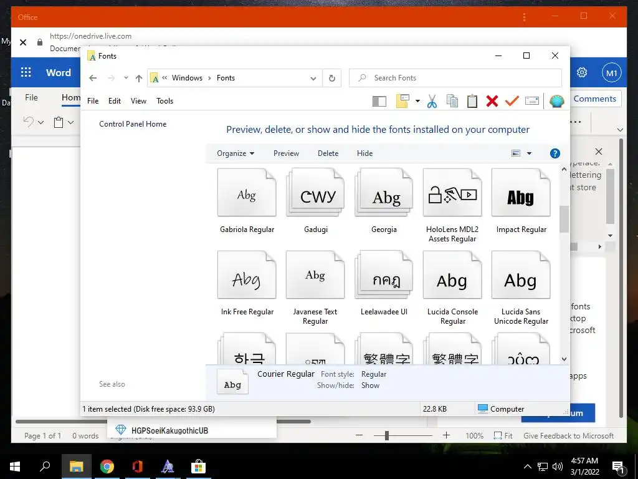The width and height of the screenshot is (638, 479).
Task: Go up one level with the up arrow
Action: (x=139, y=78)
